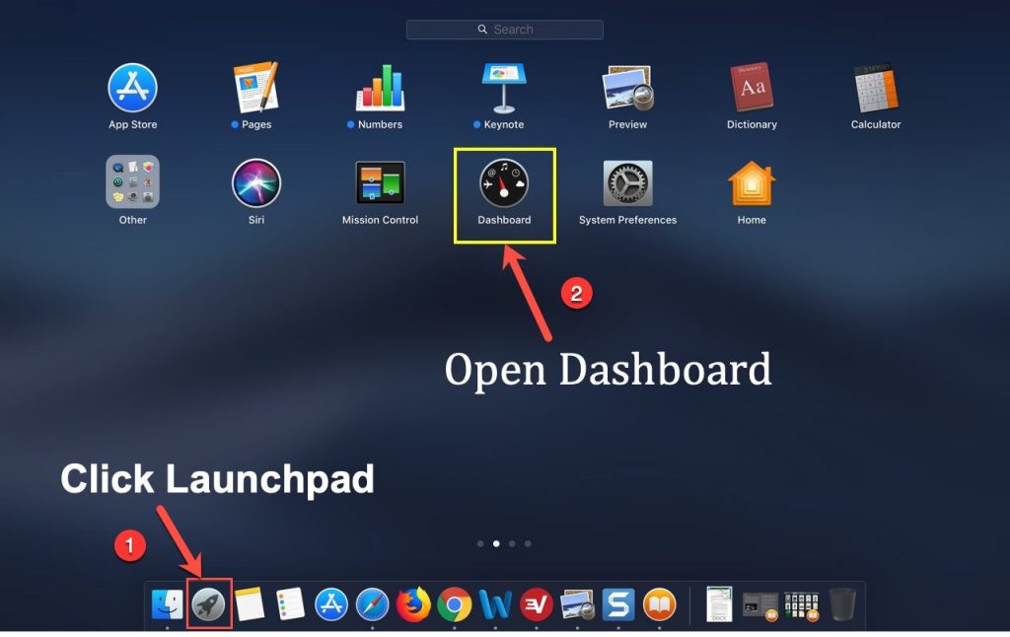Launch Siri from Launchpad
The width and height of the screenshot is (1010, 637).
[255, 183]
